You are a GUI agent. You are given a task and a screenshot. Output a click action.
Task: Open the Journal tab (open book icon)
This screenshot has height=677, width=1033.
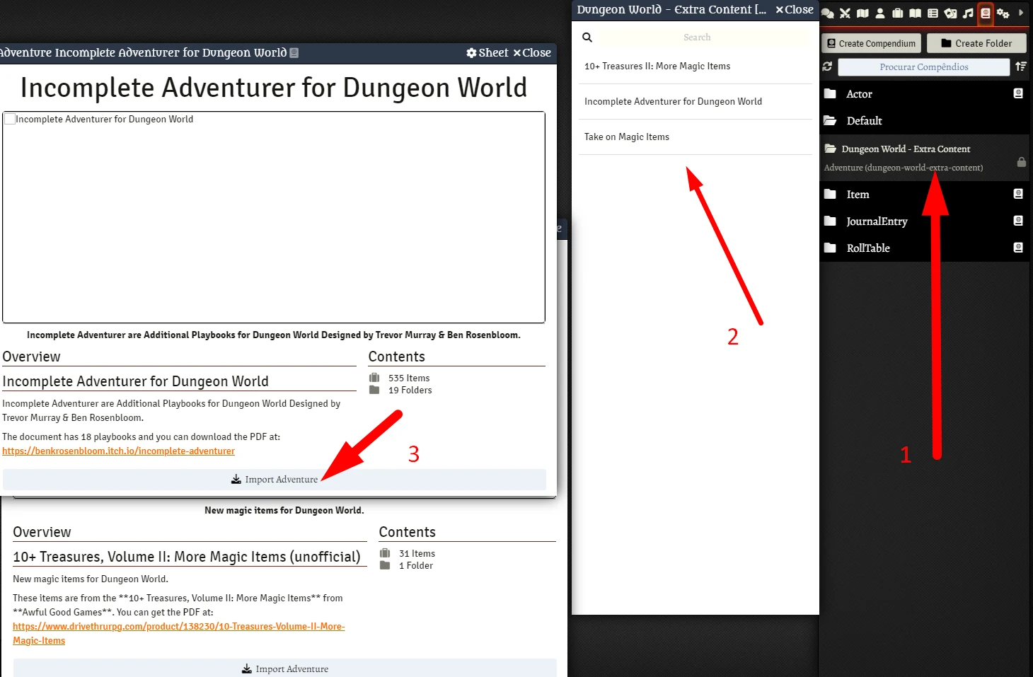916,13
